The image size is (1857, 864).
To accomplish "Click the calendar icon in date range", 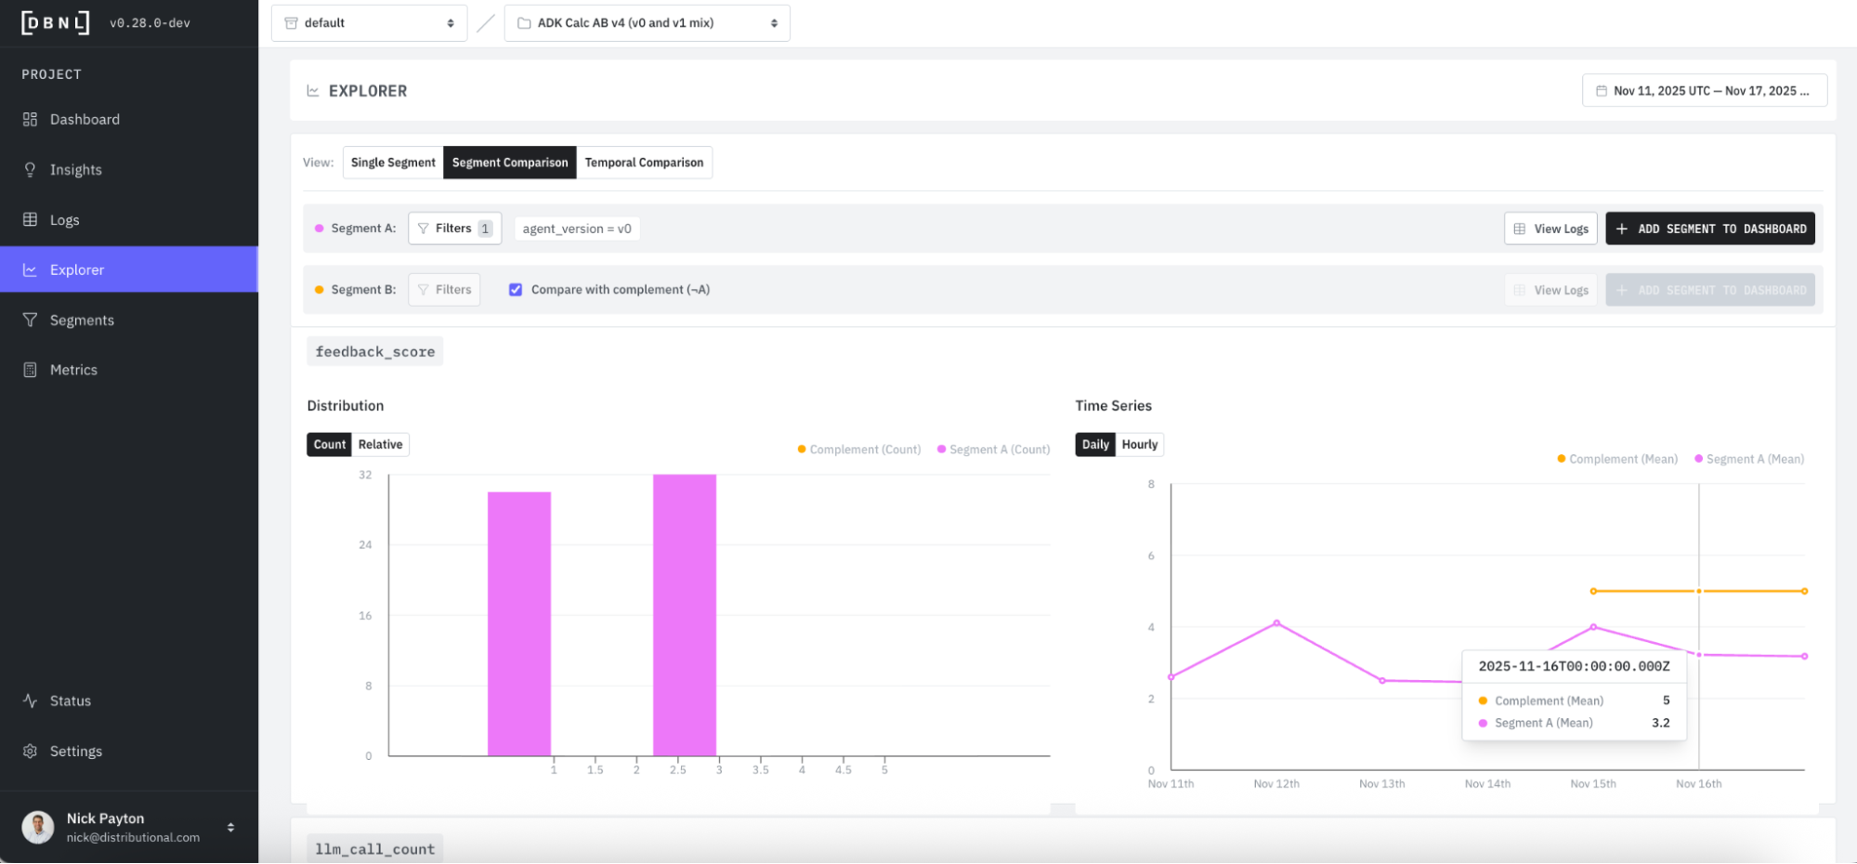I will point(1602,91).
